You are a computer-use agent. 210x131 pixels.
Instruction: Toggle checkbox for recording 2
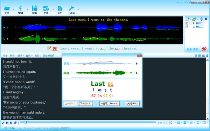point(187,27)
